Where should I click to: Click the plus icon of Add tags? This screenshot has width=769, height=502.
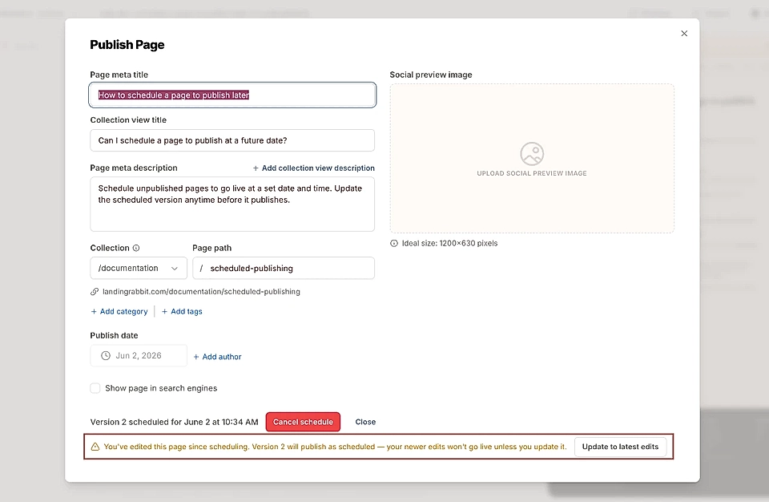coord(165,311)
